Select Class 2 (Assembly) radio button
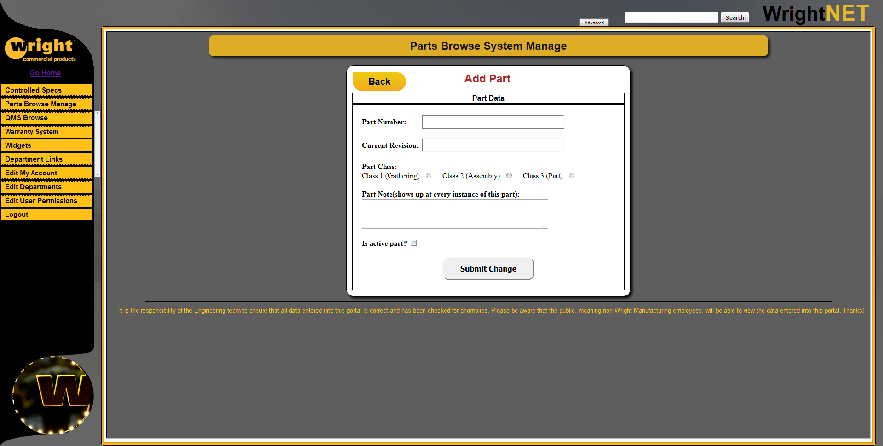The image size is (883, 446). click(x=509, y=175)
